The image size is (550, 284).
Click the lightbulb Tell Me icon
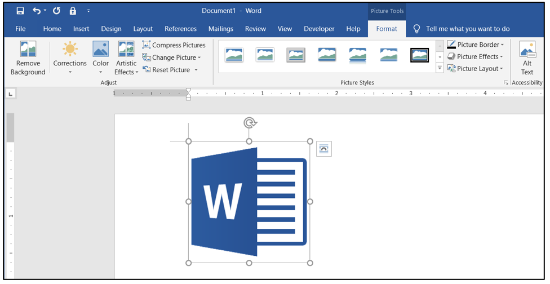[x=416, y=29]
